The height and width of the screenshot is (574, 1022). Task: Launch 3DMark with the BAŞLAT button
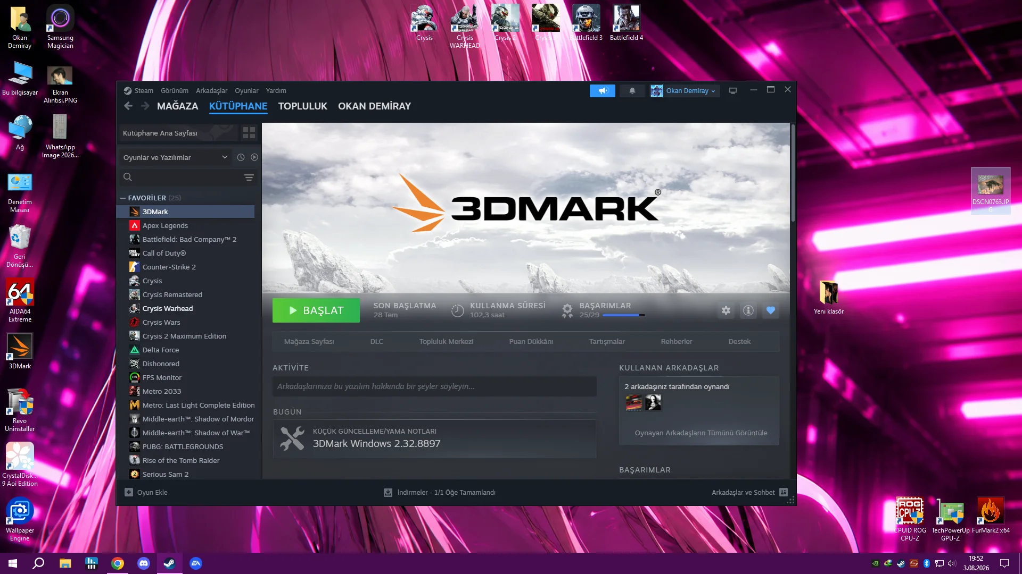tap(316, 310)
